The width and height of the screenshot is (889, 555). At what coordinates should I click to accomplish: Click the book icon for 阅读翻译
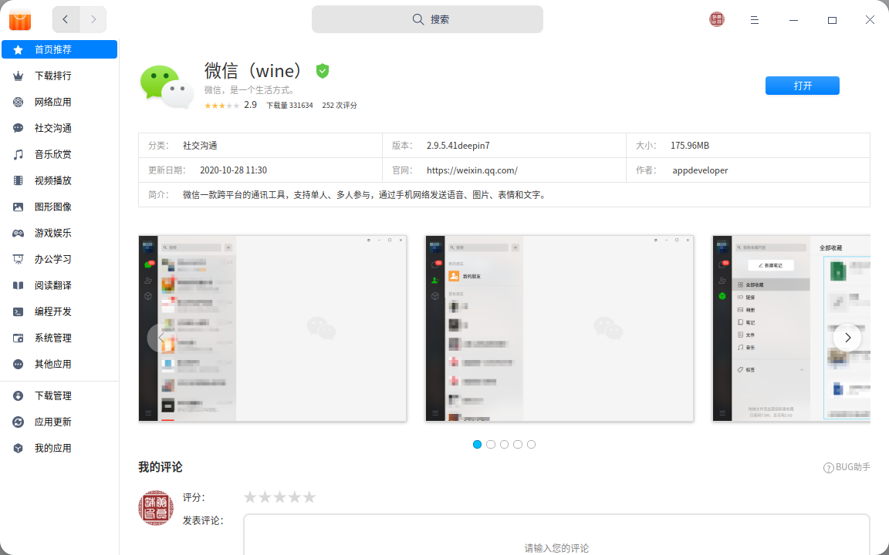(x=19, y=285)
